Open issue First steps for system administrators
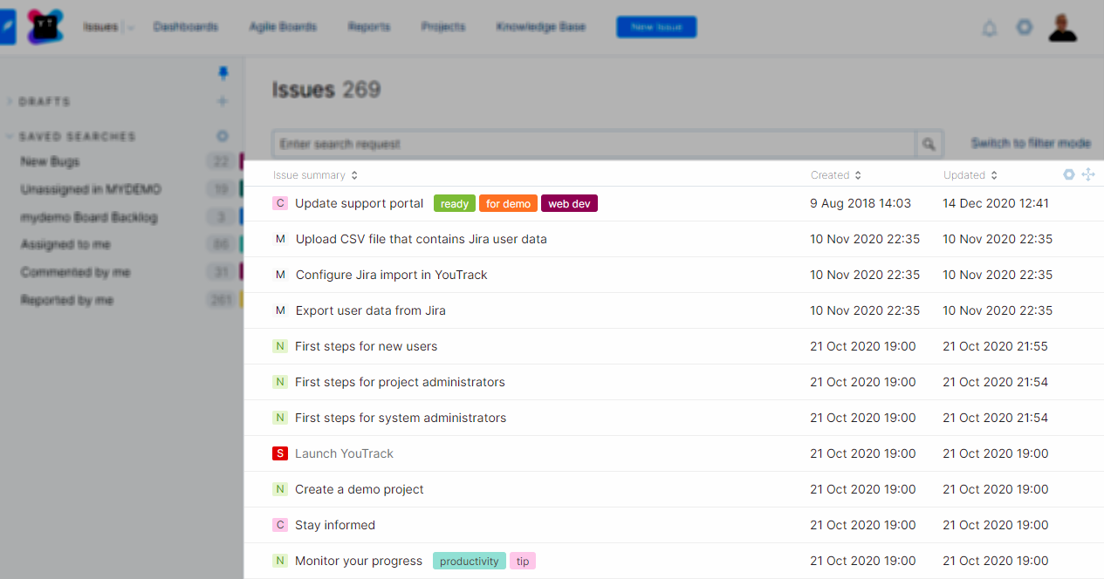Image resolution: width=1104 pixels, height=579 pixels. [401, 418]
